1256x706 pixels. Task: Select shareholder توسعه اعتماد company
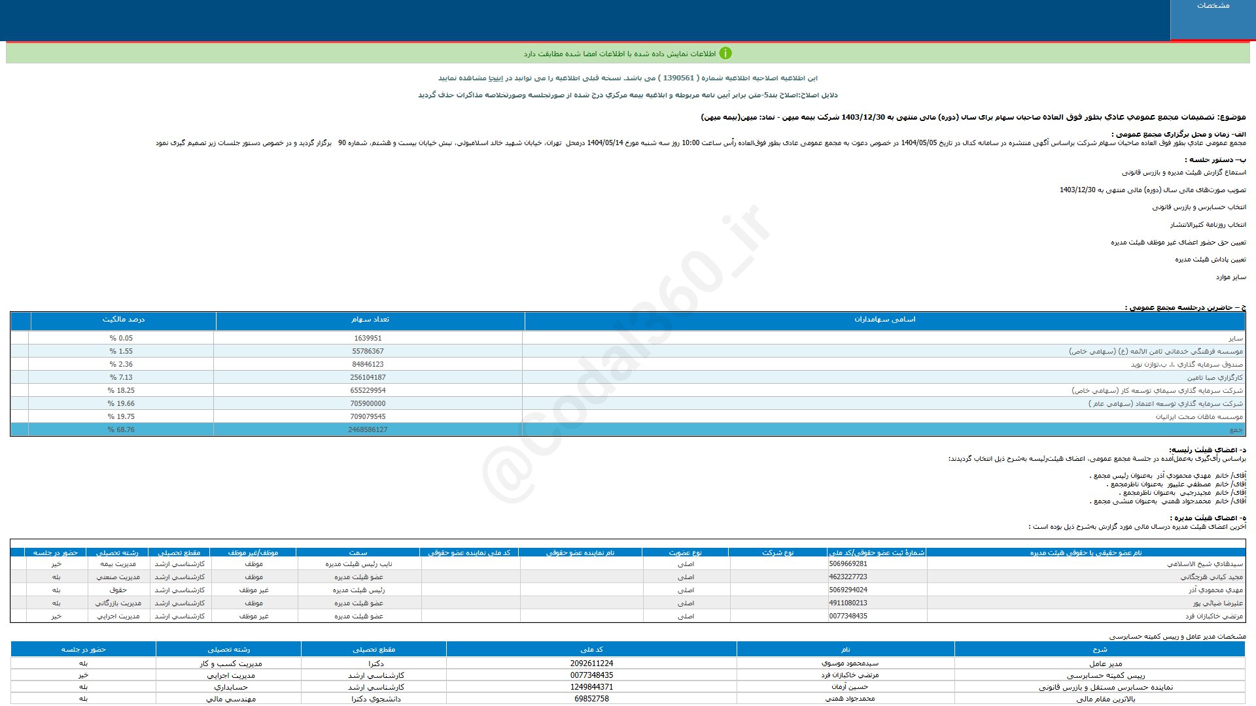point(1166,404)
